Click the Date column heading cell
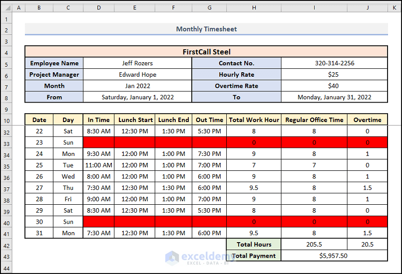 click(39, 120)
